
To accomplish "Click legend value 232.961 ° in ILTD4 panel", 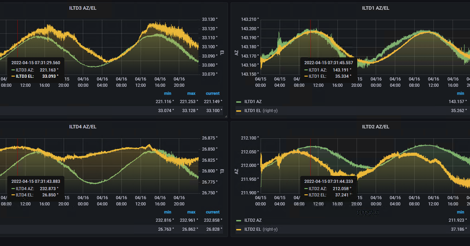I will point(189,220).
